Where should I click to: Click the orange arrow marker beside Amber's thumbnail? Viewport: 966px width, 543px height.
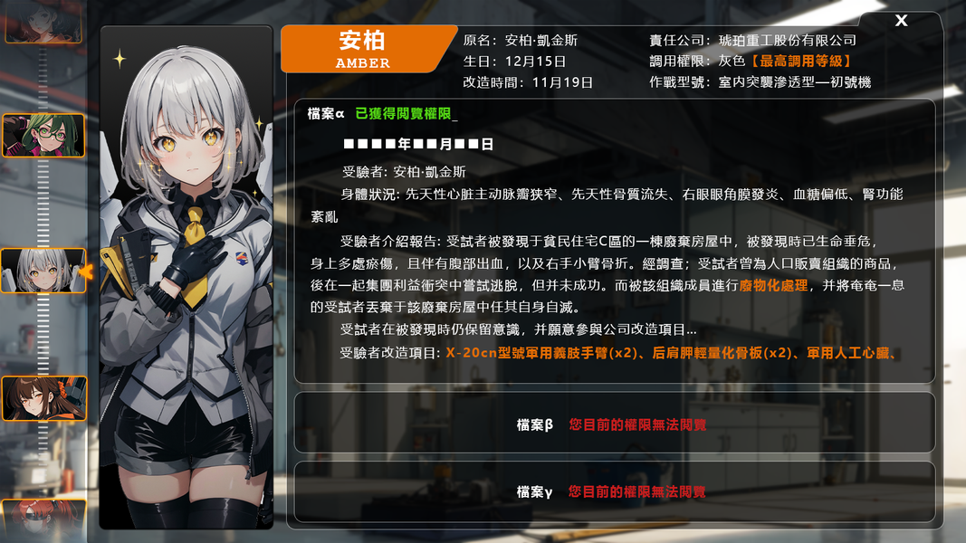[86, 271]
